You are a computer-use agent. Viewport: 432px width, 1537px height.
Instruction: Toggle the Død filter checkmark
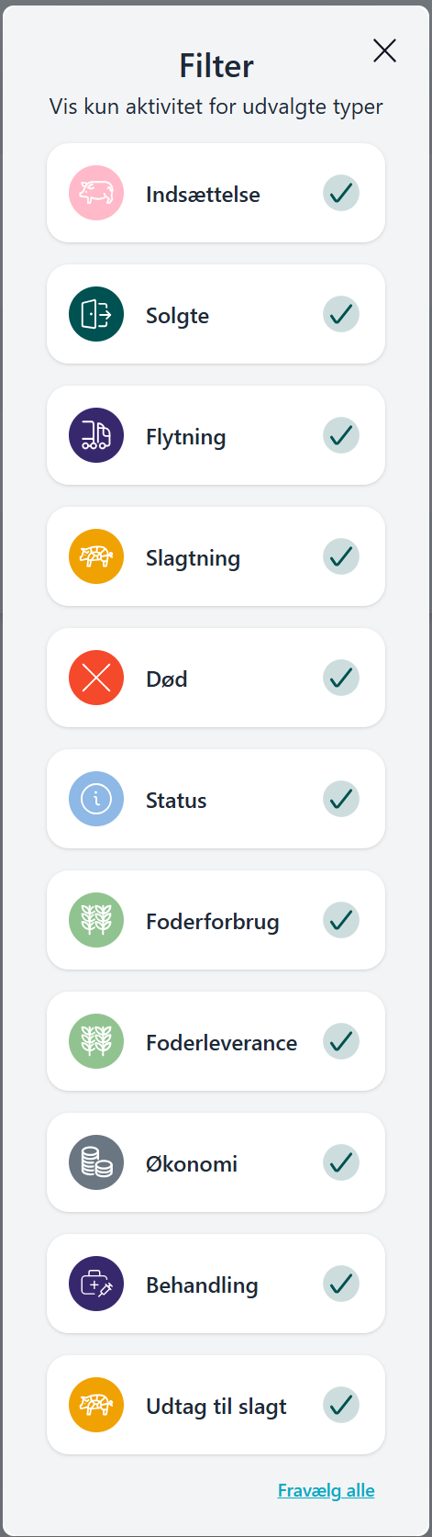(x=341, y=678)
